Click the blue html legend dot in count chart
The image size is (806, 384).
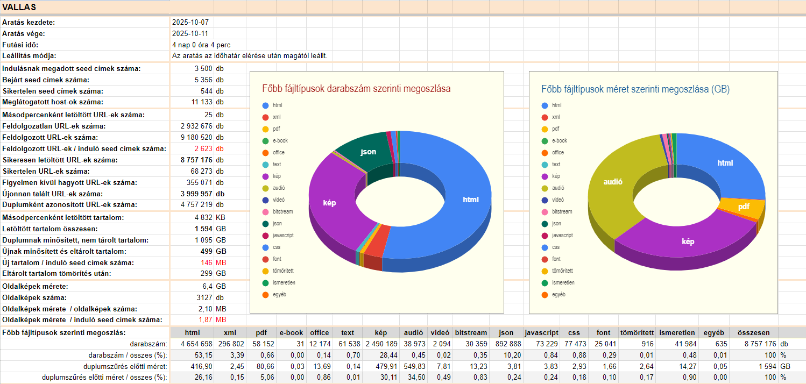[x=265, y=105]
